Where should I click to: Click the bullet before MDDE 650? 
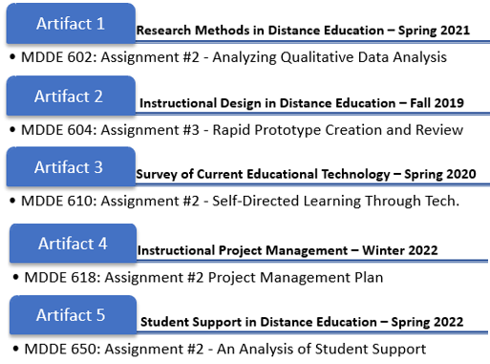point(16,349)
